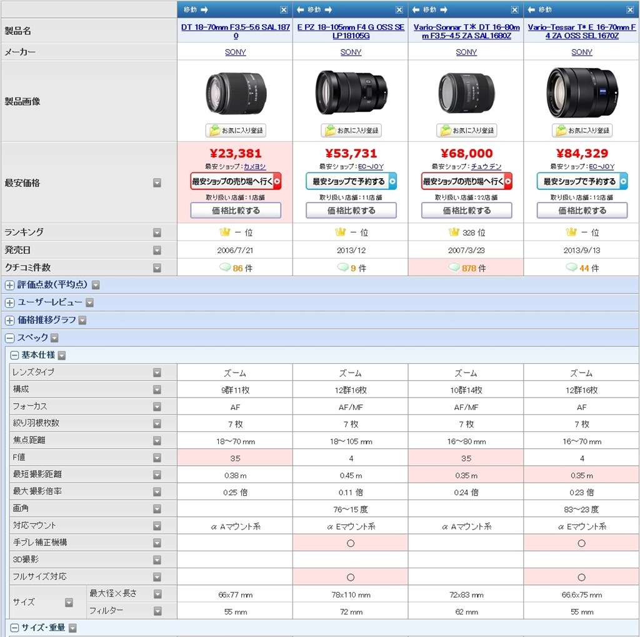Add DT 18-70mm to favorites
The height and width of the screenshot is (637, 640).
(236, 131)
